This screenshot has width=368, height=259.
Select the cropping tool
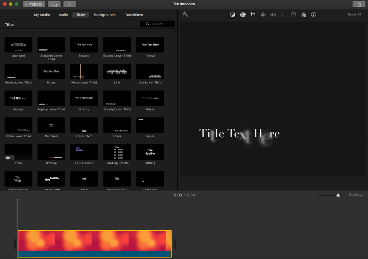pyautogui.click(x=253, y=15)
